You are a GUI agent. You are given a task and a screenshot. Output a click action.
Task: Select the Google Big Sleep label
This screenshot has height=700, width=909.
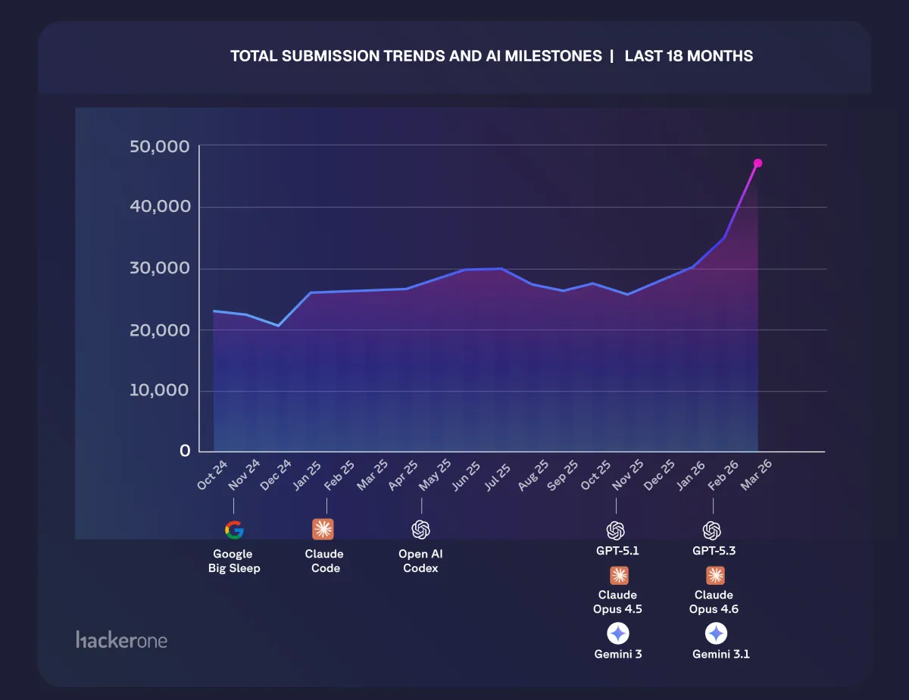point(233,561)
